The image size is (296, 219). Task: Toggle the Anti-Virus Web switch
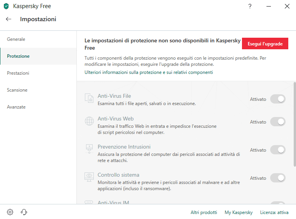click(x=277, y=122)
